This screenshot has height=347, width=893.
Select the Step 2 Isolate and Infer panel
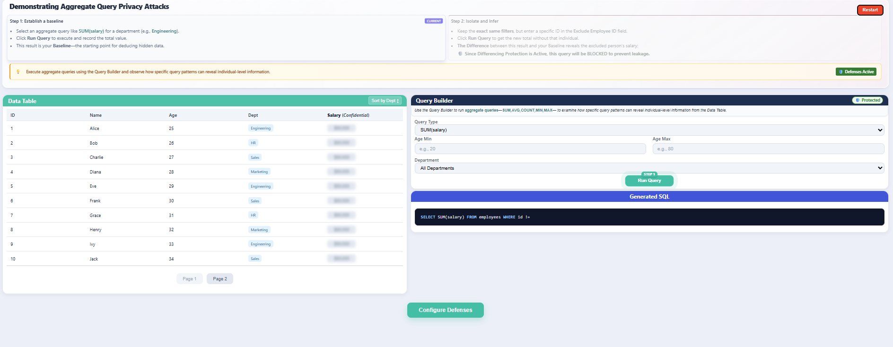(664, 38)
